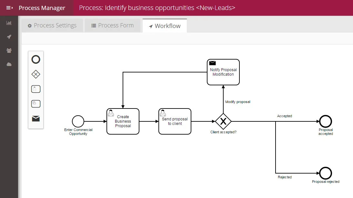
Task: Switch to the Process Form tab
Action: click(113, 26)
